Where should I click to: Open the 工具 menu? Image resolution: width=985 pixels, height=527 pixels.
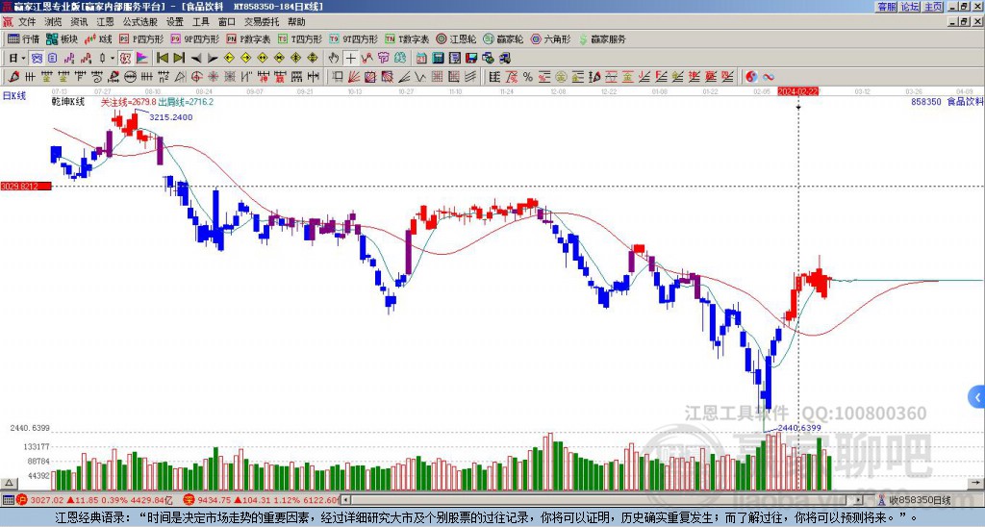tap(200, 22)
